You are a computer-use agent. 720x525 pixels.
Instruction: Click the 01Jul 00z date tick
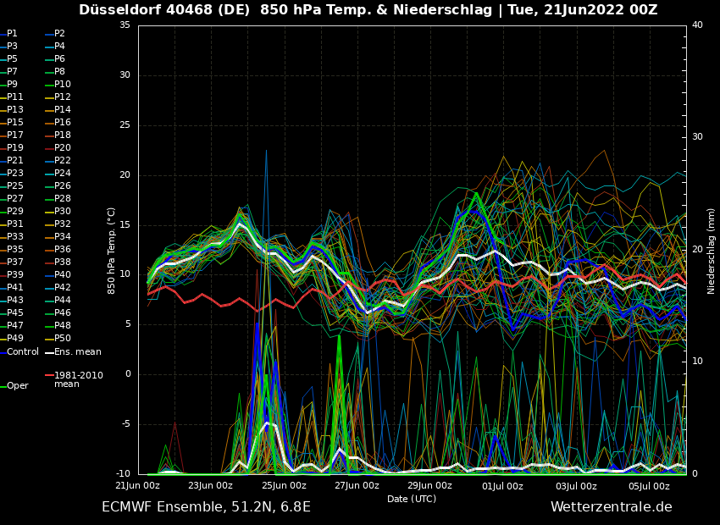(x=503, y=486)
